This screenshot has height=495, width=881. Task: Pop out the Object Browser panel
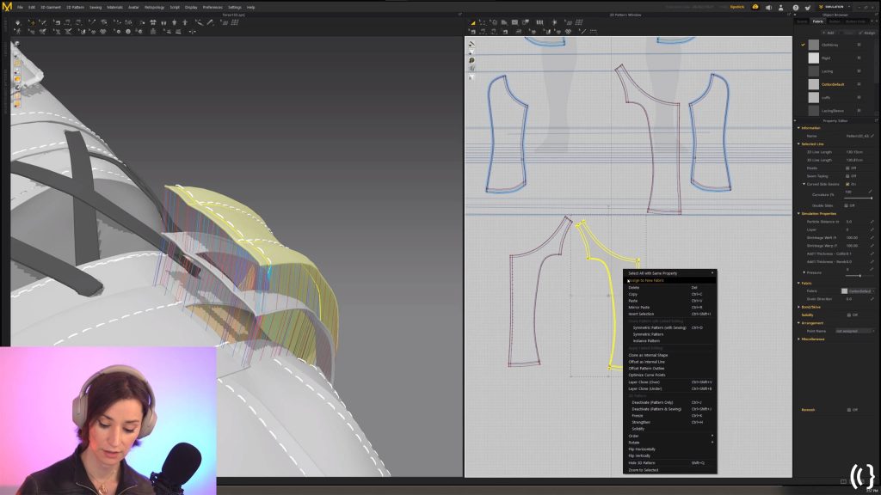[x=876, y=15]
